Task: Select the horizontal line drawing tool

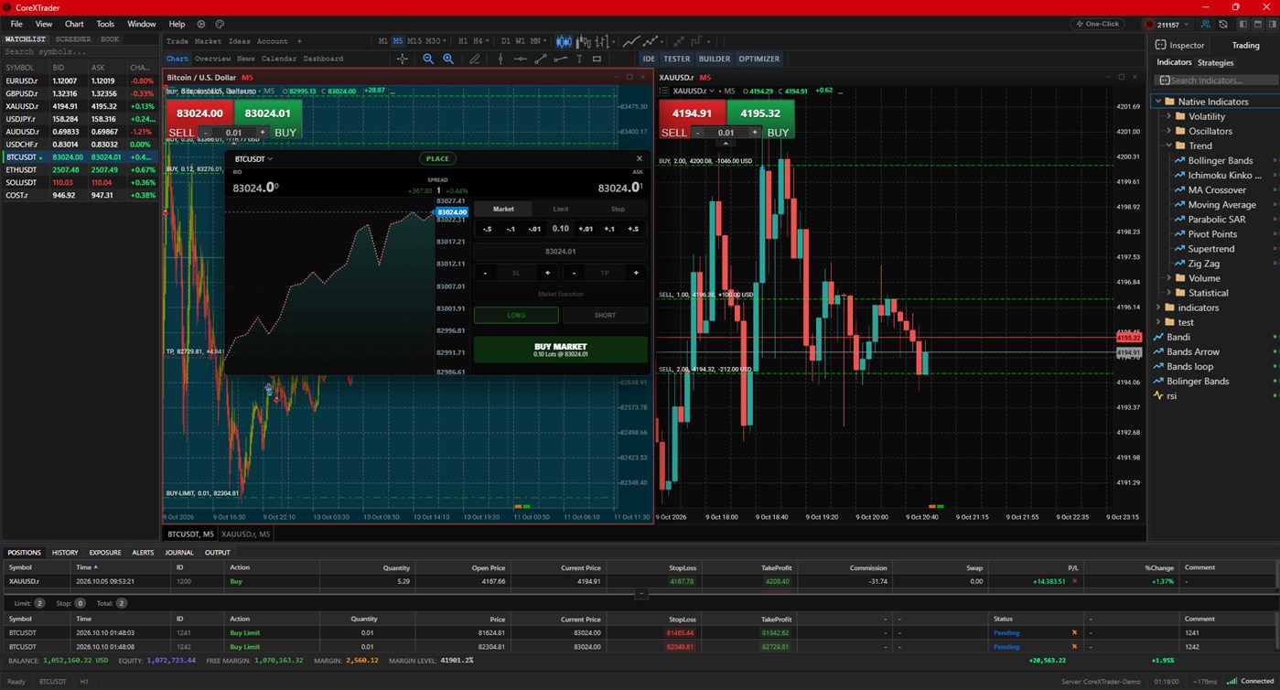Action: (521, 59)
